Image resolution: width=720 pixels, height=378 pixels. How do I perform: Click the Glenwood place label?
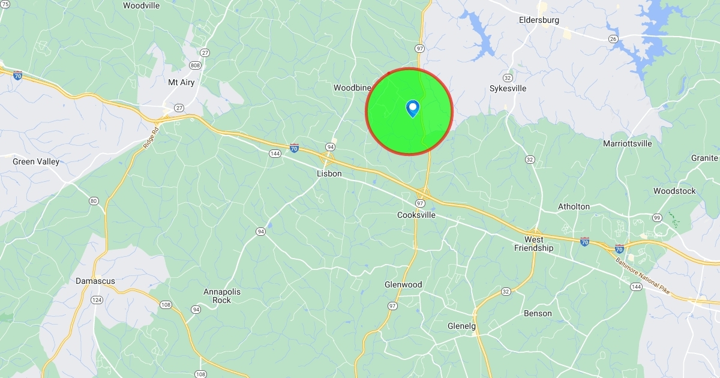point(403,284)
